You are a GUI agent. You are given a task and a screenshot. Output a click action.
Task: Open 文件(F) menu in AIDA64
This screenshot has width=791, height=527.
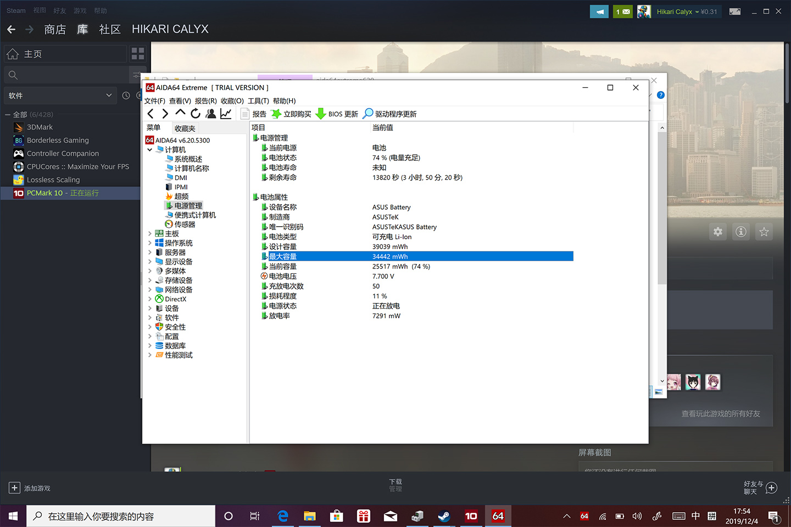[155, 101]
